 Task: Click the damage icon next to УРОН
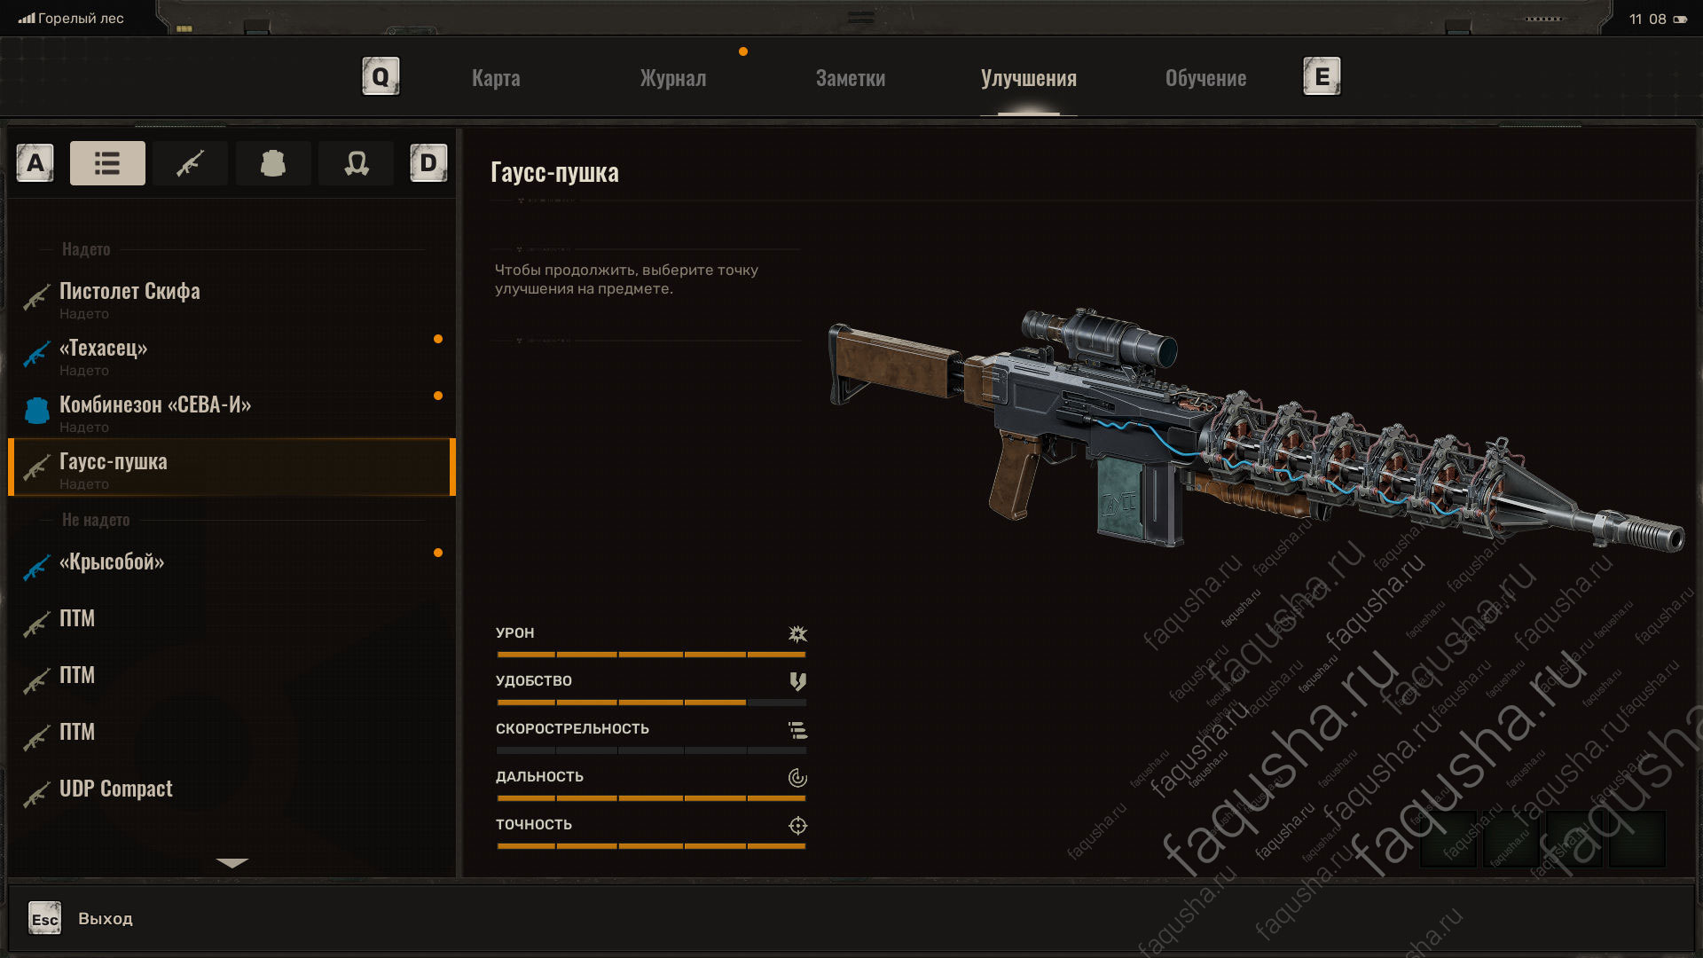click(797, 633)
